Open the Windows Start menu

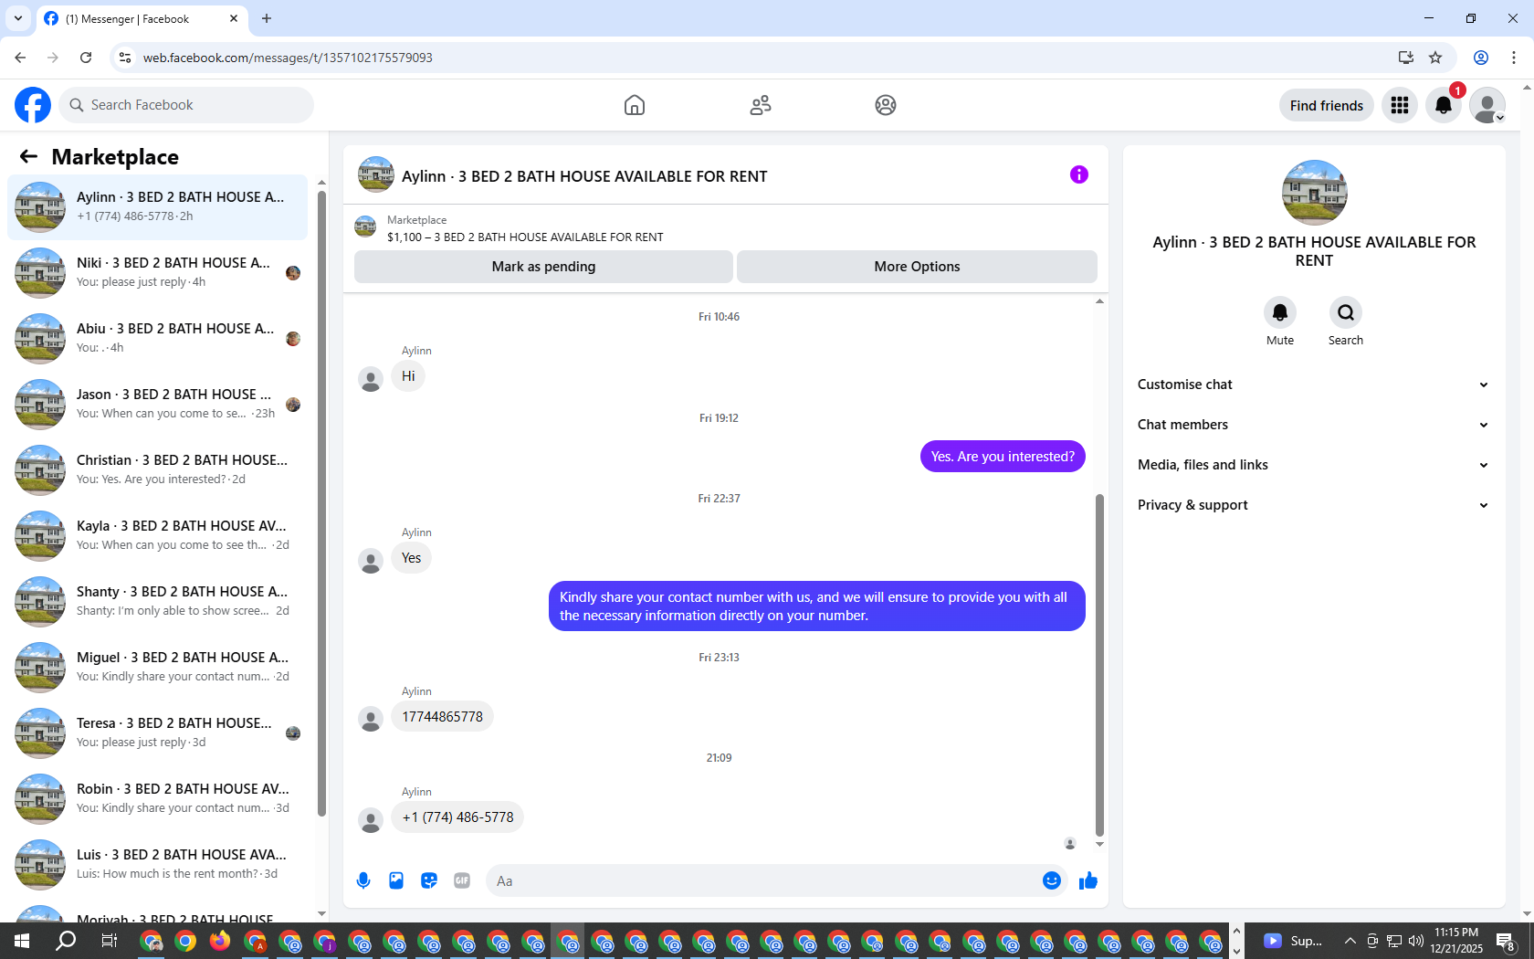22,941
